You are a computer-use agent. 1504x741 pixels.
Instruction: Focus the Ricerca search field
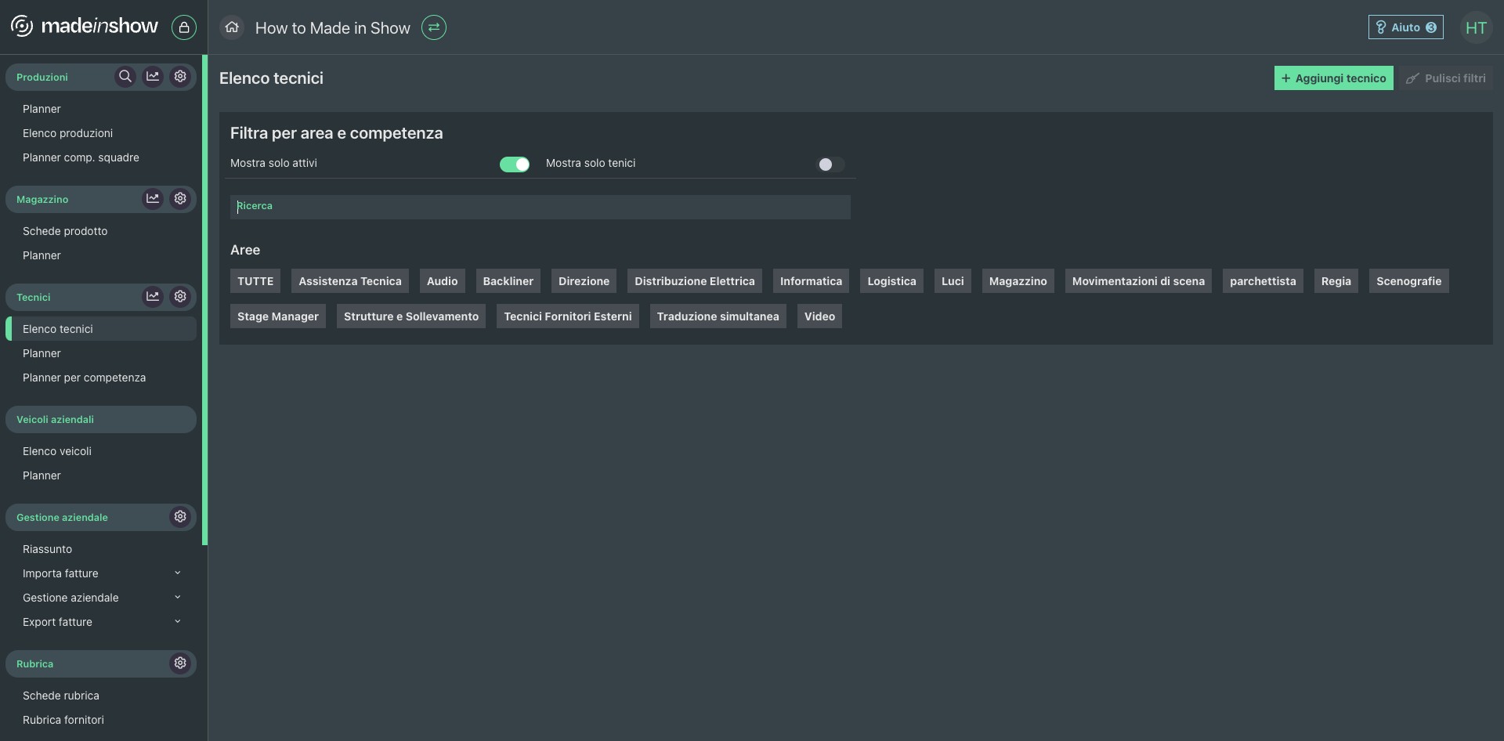click(540, 207)
